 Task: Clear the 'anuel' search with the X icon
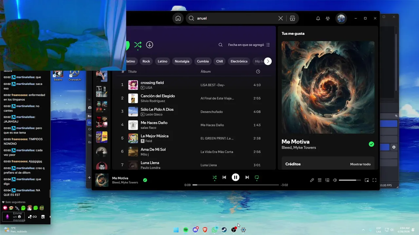(x=281, y=18)
